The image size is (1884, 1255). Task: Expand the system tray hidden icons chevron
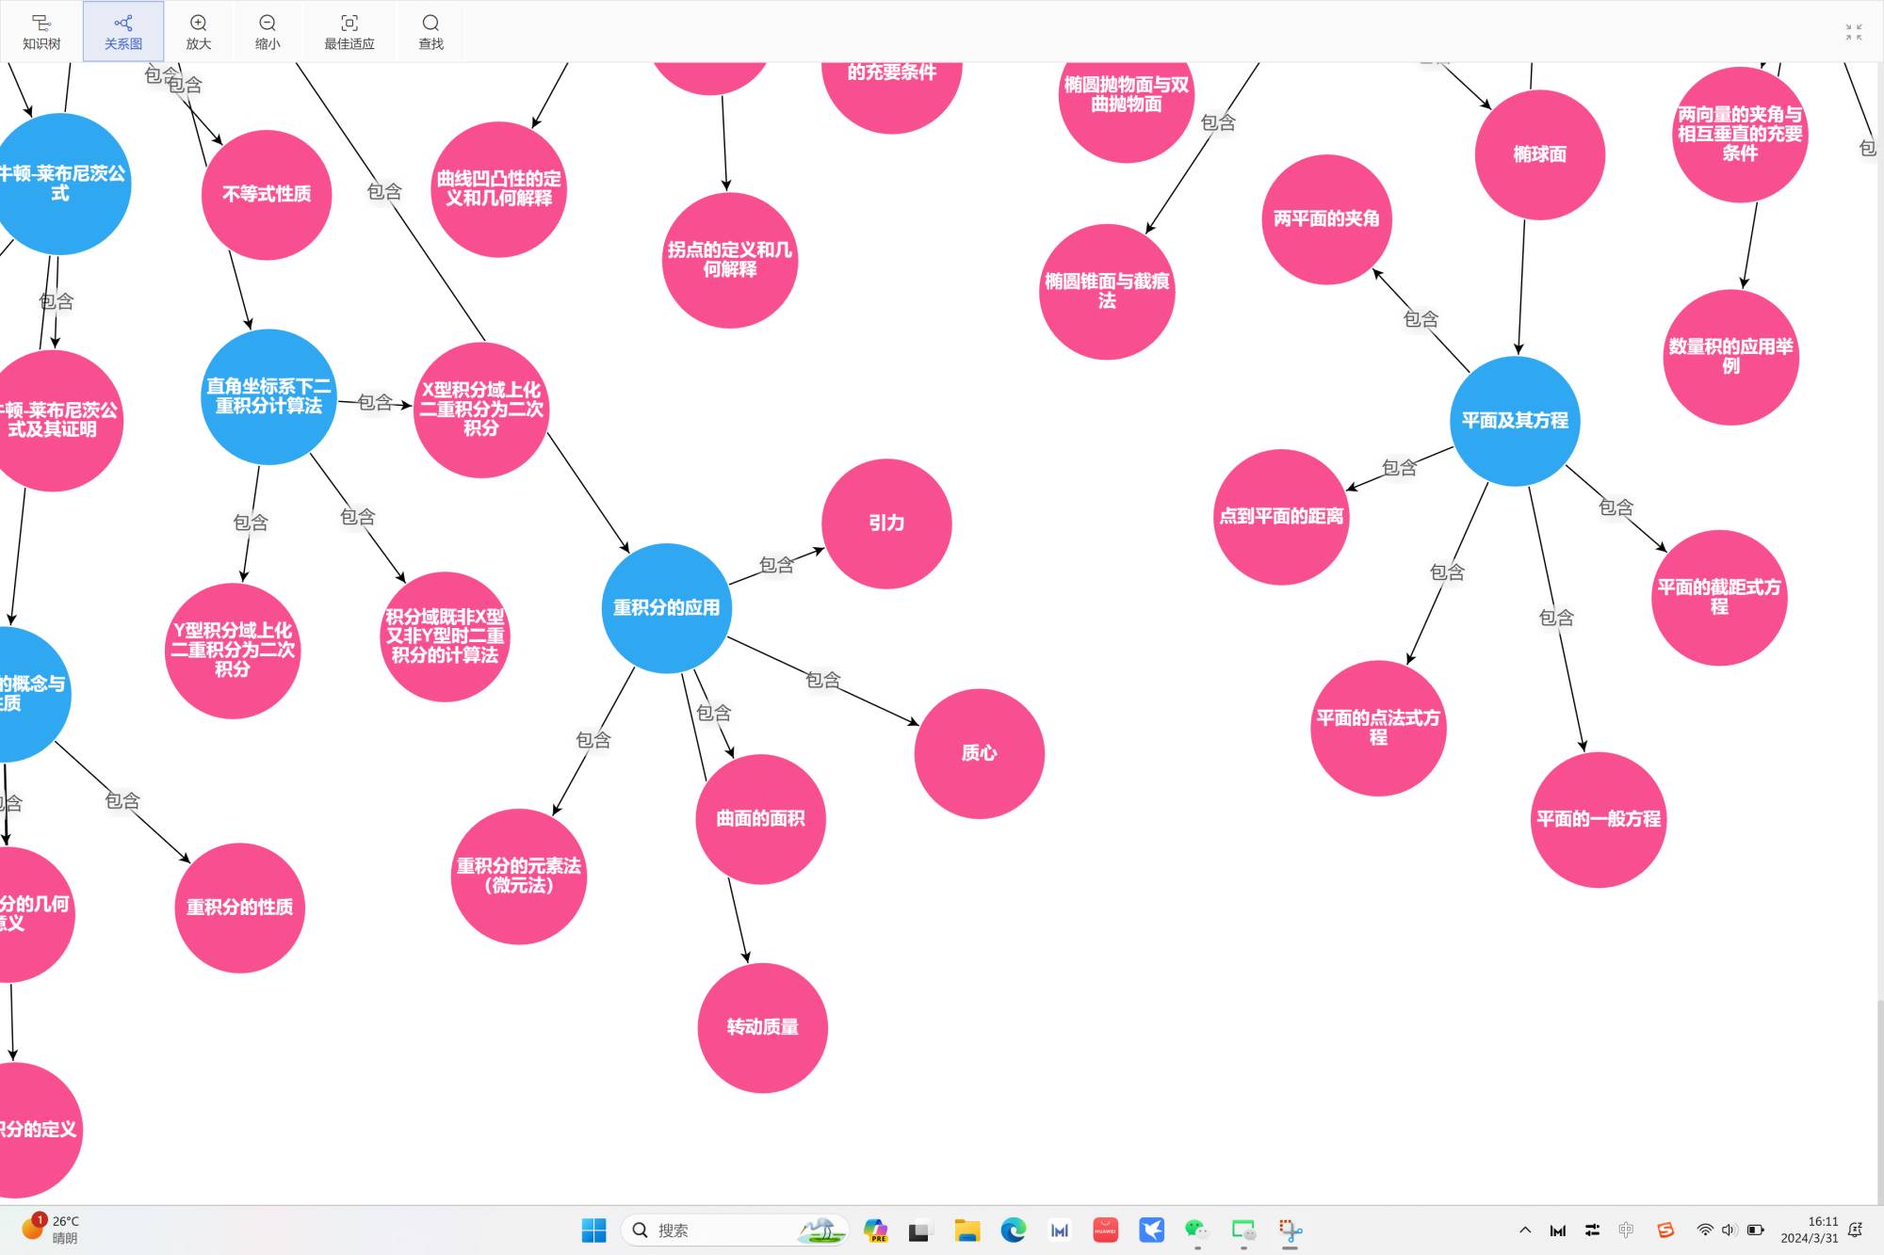(x=1524, y=1230)
